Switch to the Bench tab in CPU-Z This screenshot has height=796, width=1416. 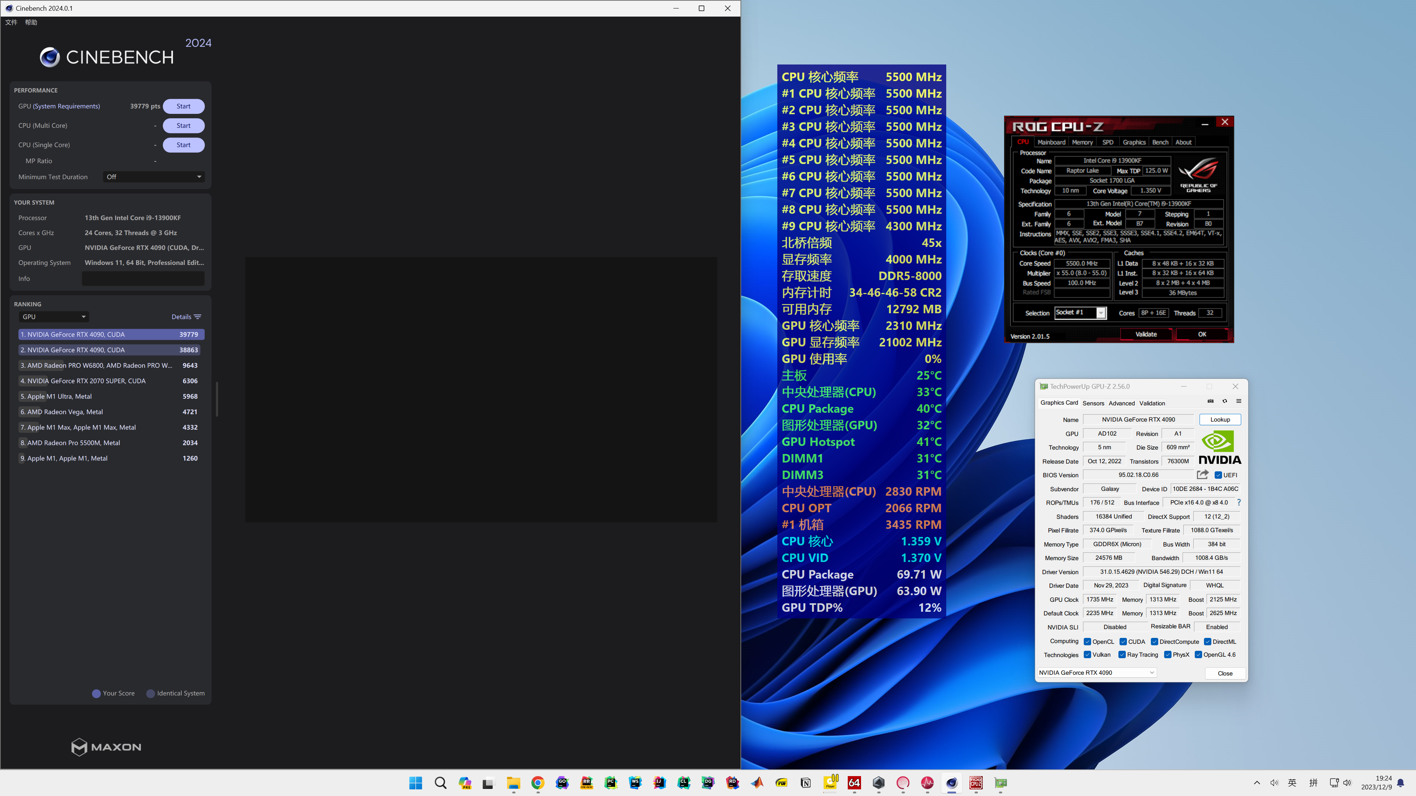[x=1160, y=142]
